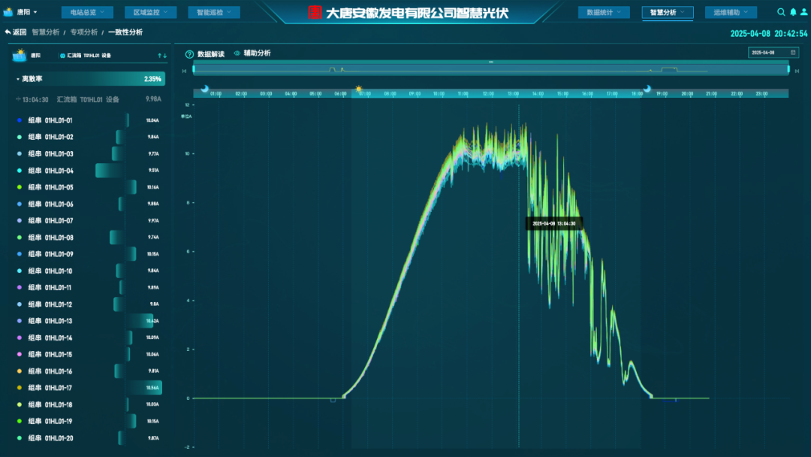Click the sort up/down arrows icon
This screenshot has height=457, width=811.
[162, 56]
